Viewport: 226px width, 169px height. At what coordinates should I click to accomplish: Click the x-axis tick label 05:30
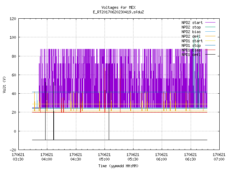pos(133,159)
